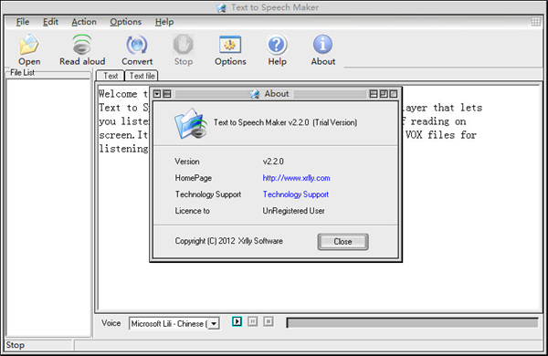The width and height of the screenshot is (548, 356).
Task: Click the Text to Speech Maker v2.2.0 heading
Action: point(285,122)
